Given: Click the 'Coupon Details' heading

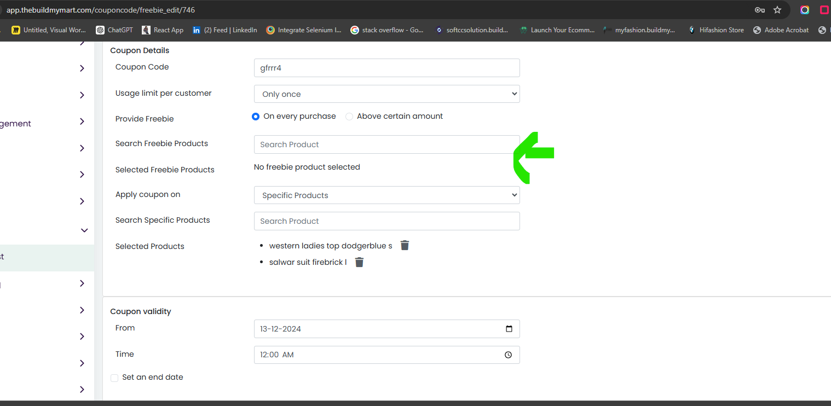Looking at the screenshot, I should [140, 50].
